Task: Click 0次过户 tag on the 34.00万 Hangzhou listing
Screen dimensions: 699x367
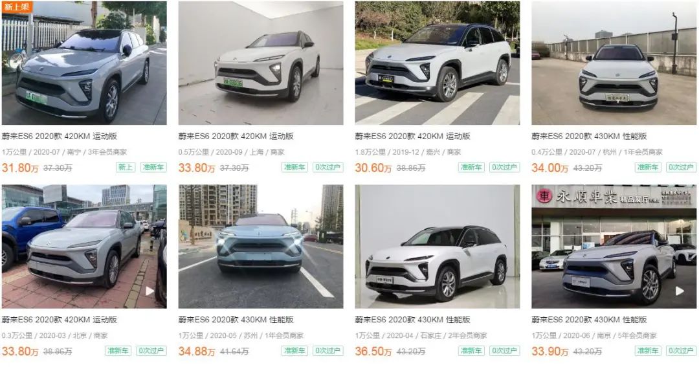Action: (x=681, y=167)
